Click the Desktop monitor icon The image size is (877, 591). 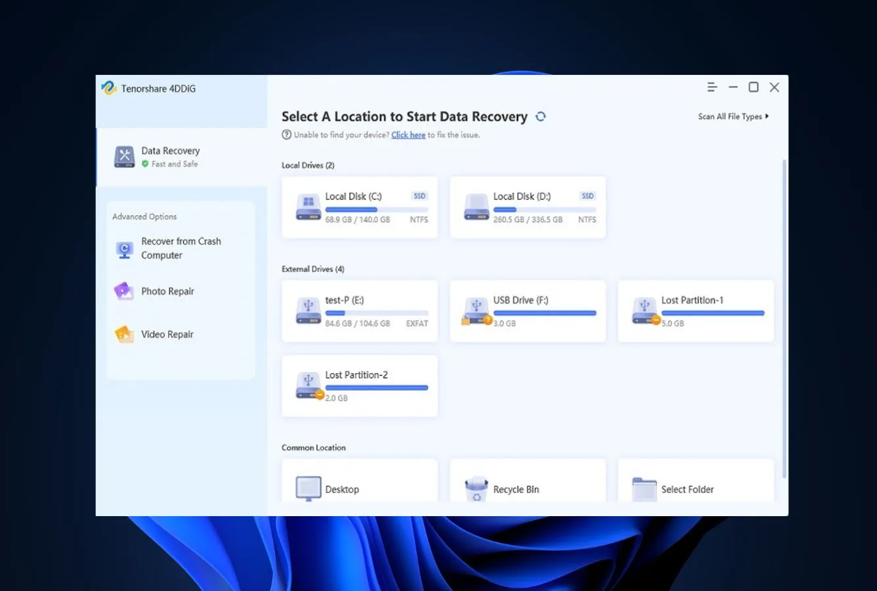pyautogui.click(x=309, y=489)
